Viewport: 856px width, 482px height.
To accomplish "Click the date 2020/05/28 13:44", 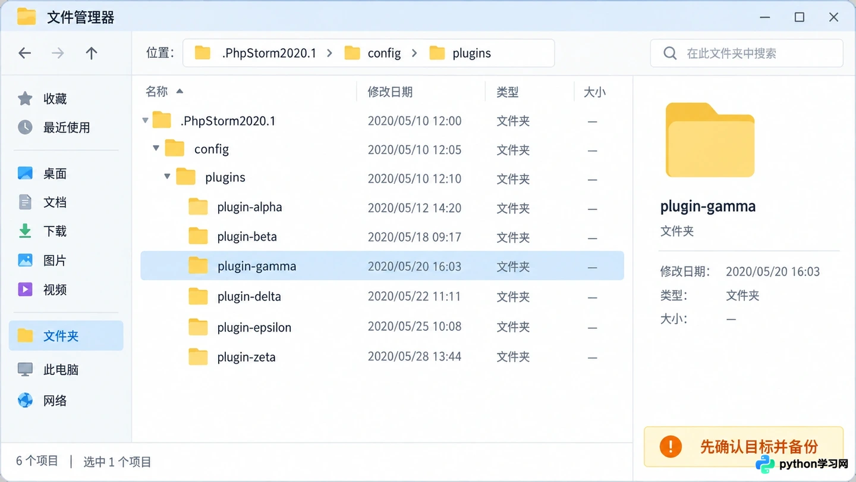I will 414,356.
